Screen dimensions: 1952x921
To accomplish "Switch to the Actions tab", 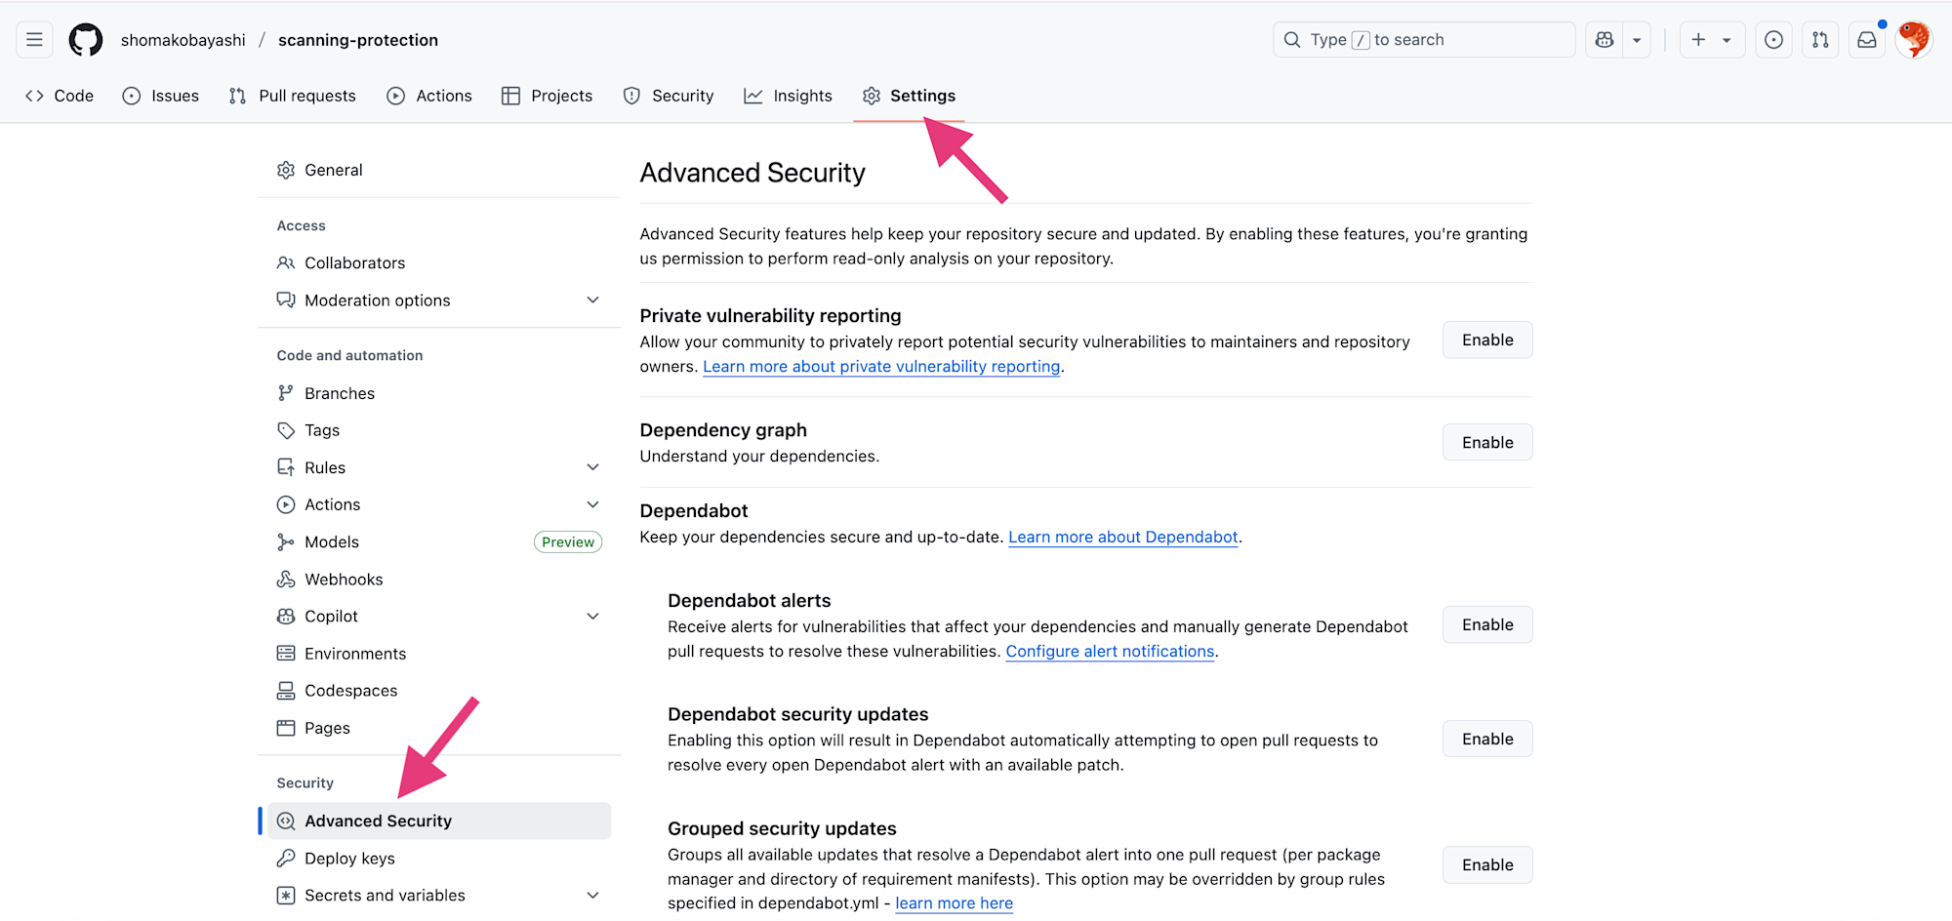I will 429,96.
